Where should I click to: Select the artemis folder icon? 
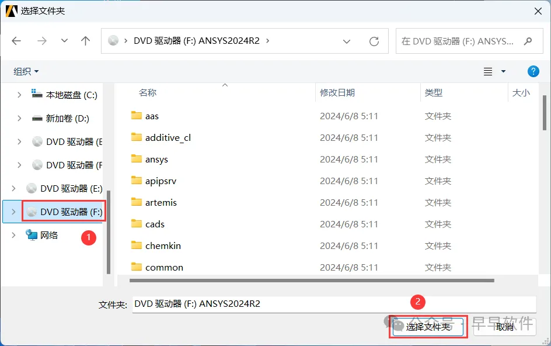(x=137, y=202)
